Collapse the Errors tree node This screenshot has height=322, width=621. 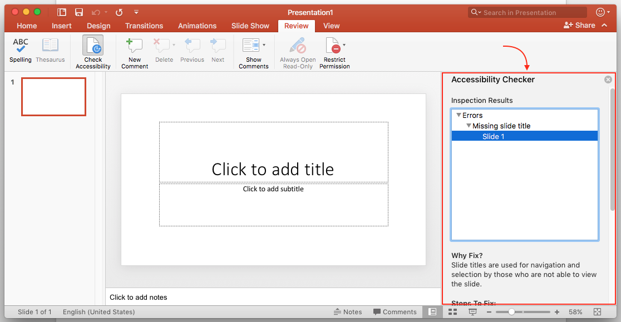[x=459, y=115]
